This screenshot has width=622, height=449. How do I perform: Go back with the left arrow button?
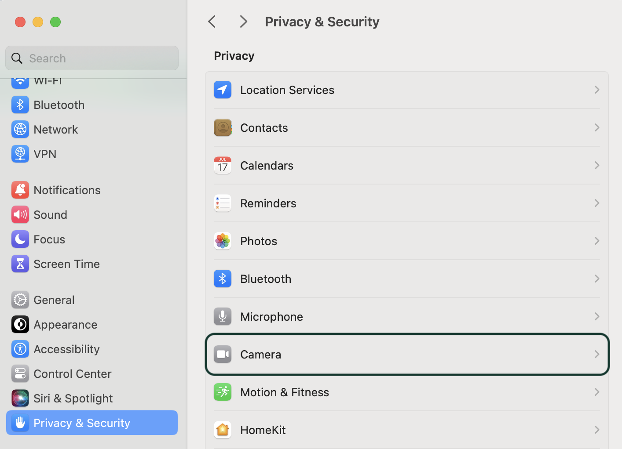212,22
